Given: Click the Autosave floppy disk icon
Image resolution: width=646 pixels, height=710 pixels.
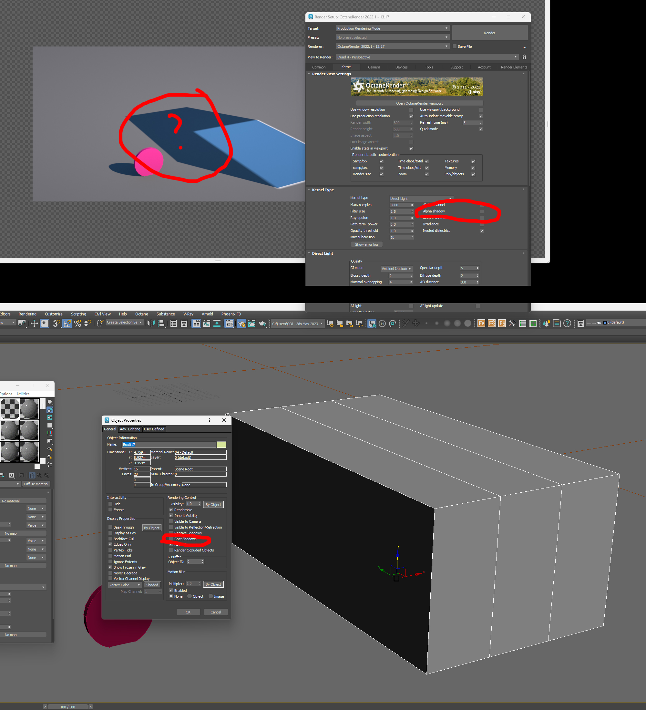Looking at the screenshot, I should [x=372, y=323].
